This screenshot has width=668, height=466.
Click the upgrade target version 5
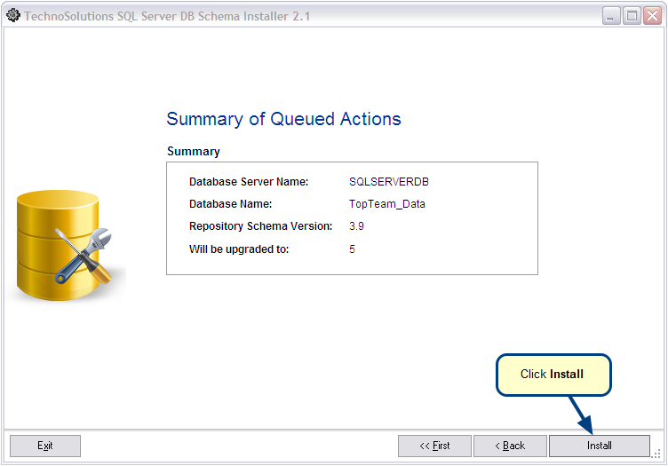coord(352,249)
